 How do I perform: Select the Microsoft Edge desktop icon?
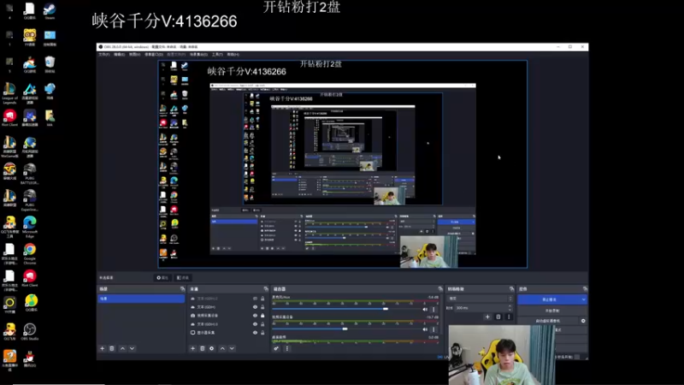pos(30,227)
